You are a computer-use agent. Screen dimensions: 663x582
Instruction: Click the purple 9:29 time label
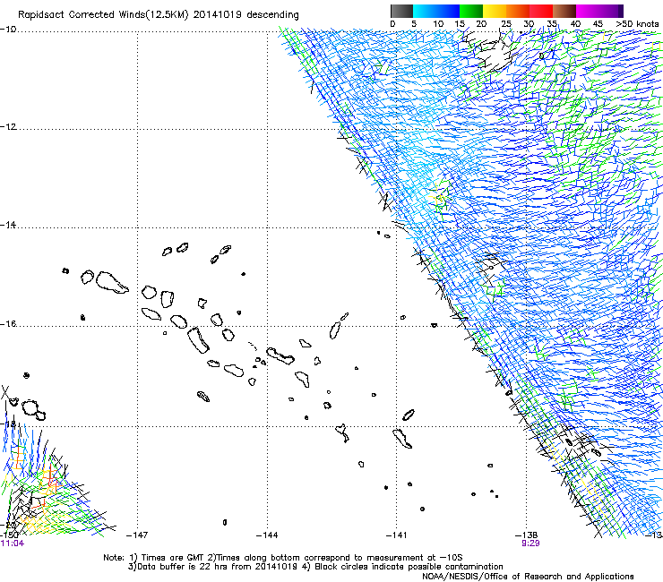pyautogui.click(x=530, y=543)
